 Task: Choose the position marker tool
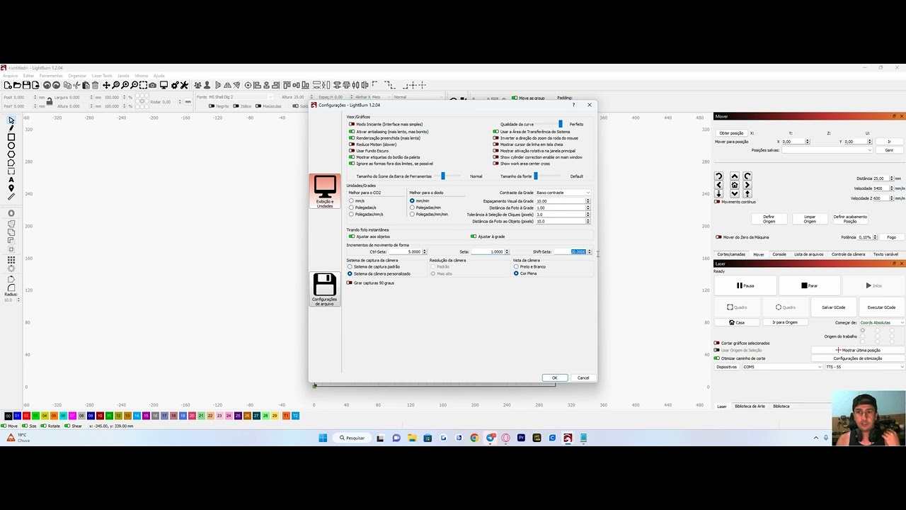pos(11,188)
